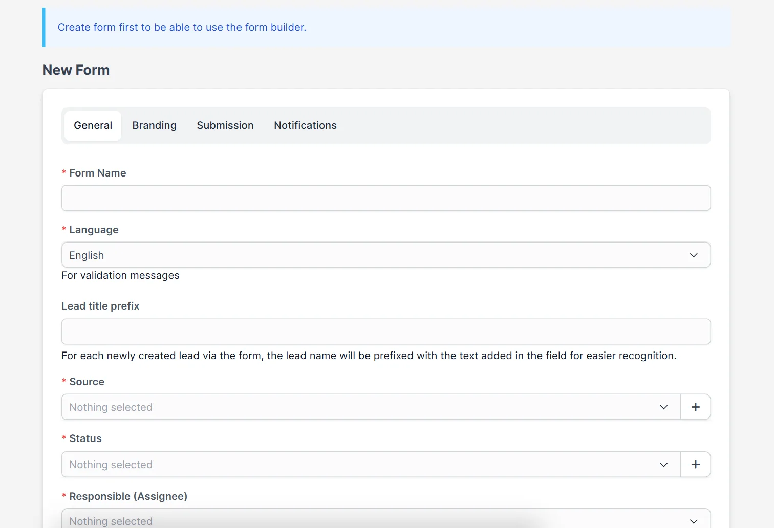774x528 pixels.
Task: Click the Lead title prefix label
Action: click(x=100, y=306)
